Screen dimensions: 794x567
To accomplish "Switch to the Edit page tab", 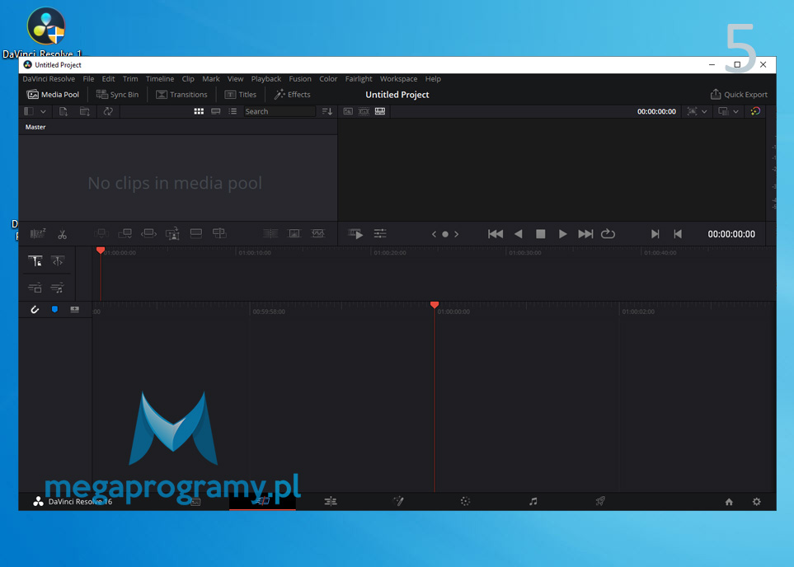I will [330, 501].
